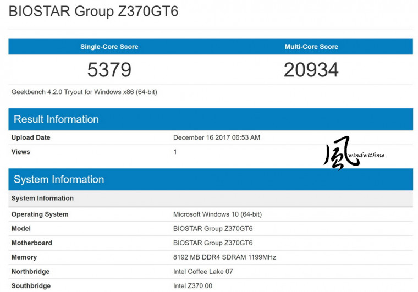
Task: Click the single-core score 5379
Action: [x=109, y=69]
